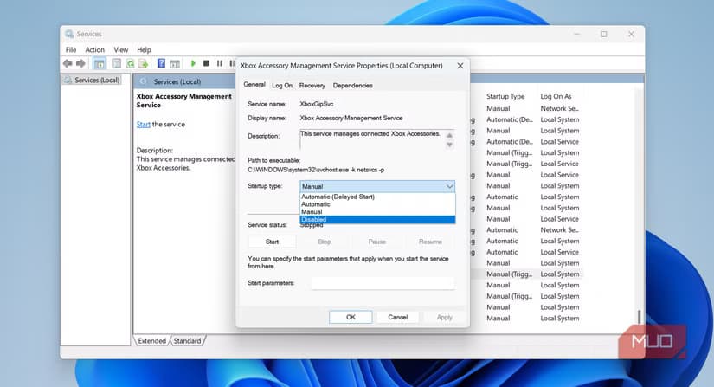The width and height of the screenshot is (714, 387).
Task: Click the Start parameters input field
Action: (383, 283)
